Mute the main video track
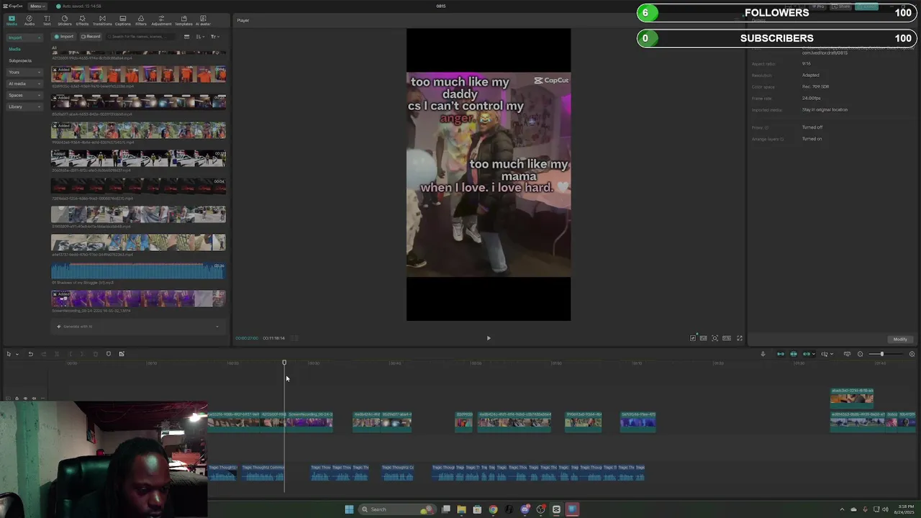The height and width of the screenshot is (518, 921). (x=34, y=398)
